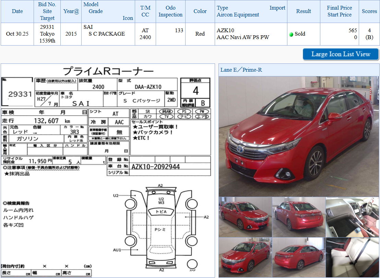Open the top-left front view thumbnail
Screen dimensions: 380x278
point(245,217)
